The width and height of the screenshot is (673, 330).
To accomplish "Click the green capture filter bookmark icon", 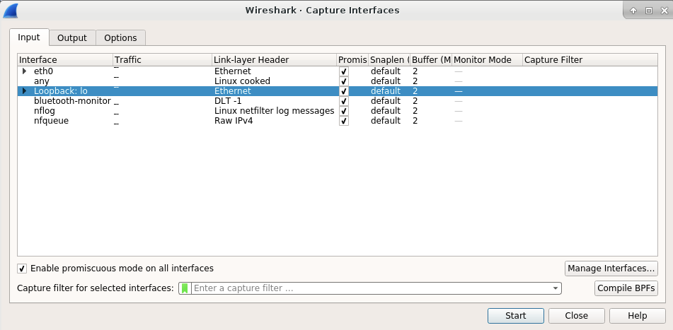I will pyautogui.click(x=185, y=288).
